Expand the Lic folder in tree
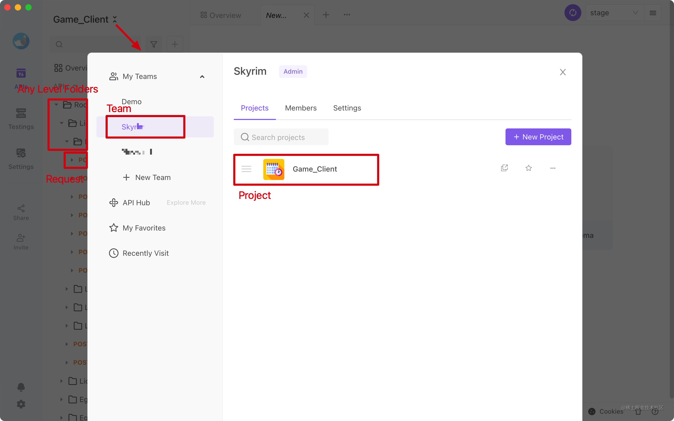This screenshot has width=674, height=421. coord(62,381)
